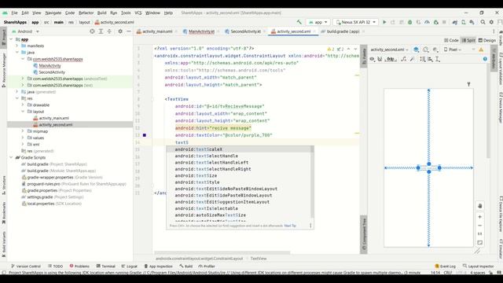Switch editor to Design view mode
This screenshot has height=283, width=503.
click(x=487, y=40)
